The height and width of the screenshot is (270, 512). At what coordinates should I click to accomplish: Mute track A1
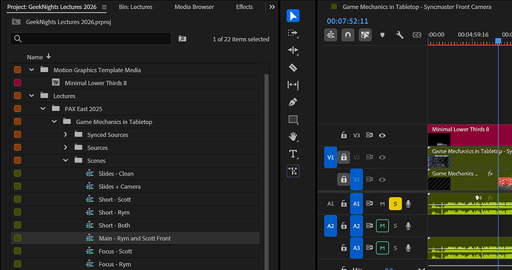coord(382,204)
